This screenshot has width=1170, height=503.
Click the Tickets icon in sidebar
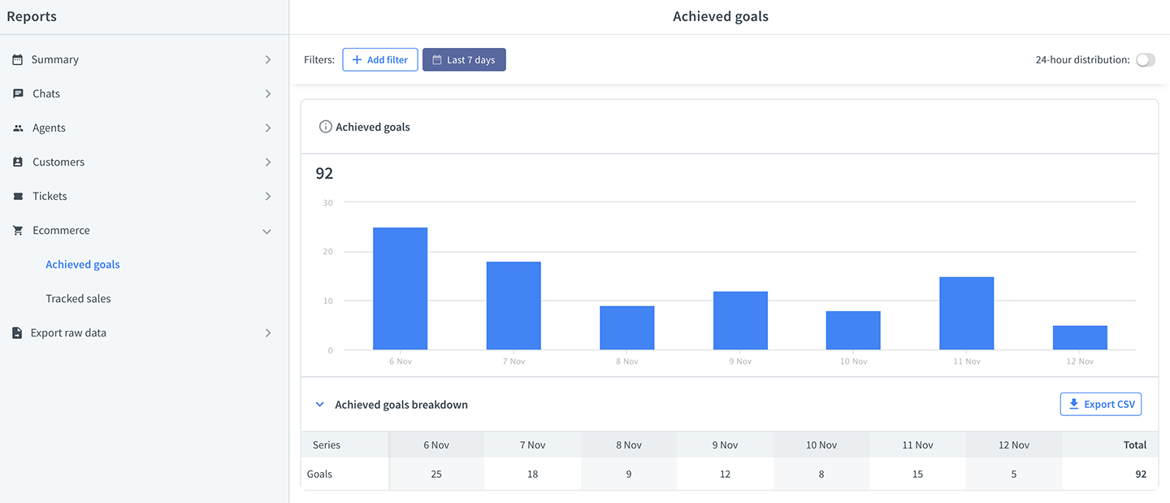point(18,196)
